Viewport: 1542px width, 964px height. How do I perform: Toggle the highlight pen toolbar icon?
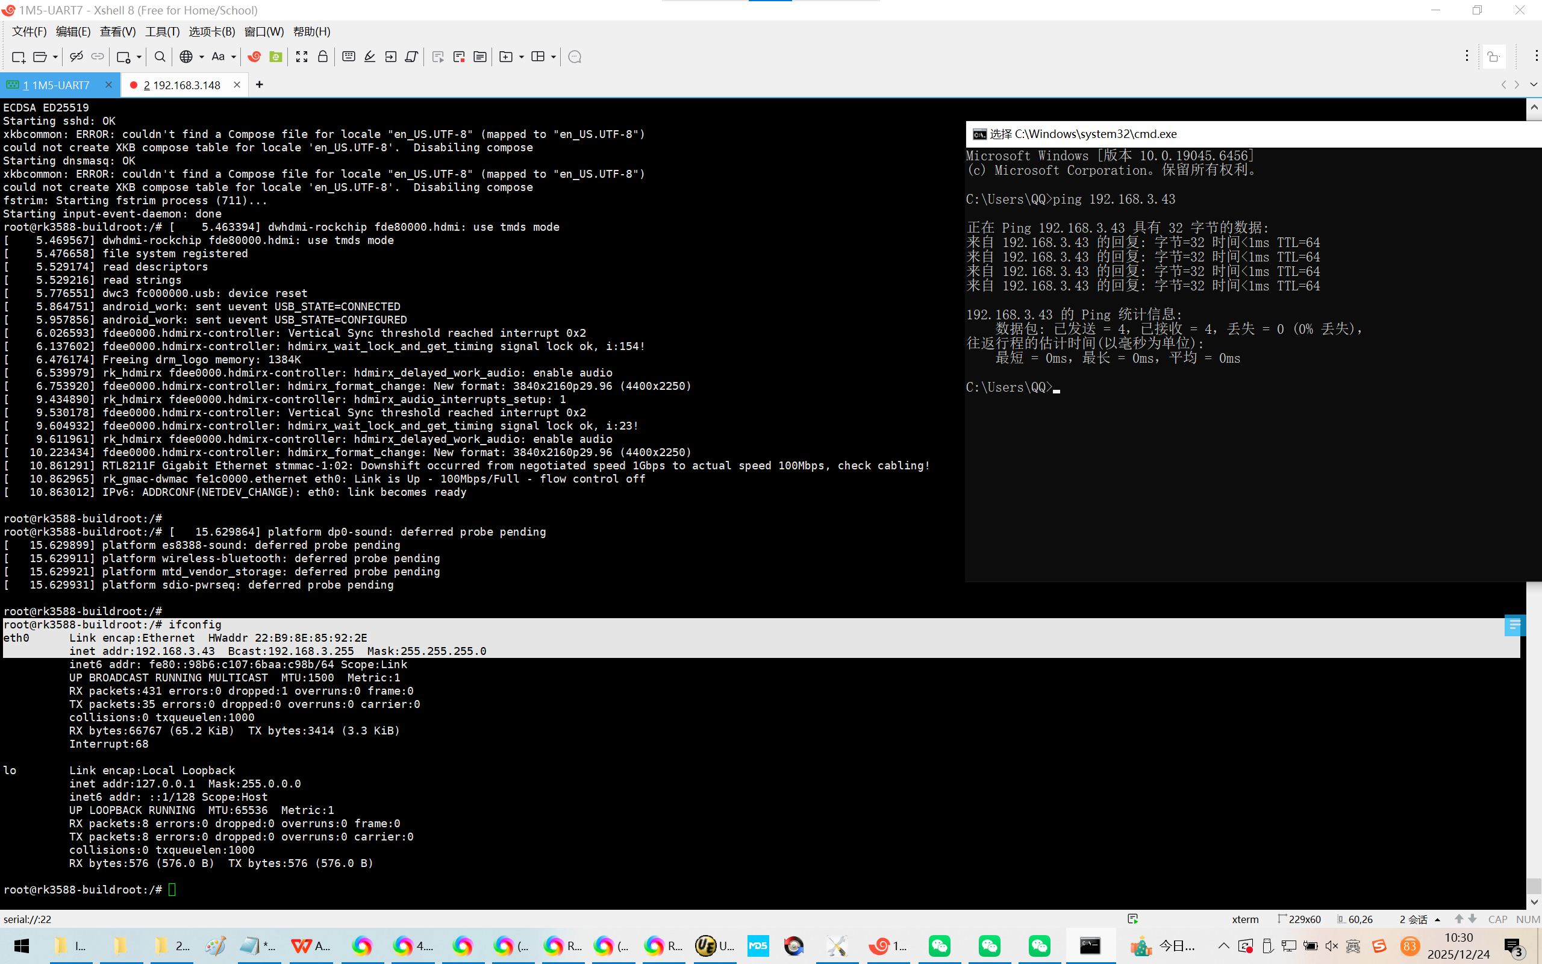point(370,57)
